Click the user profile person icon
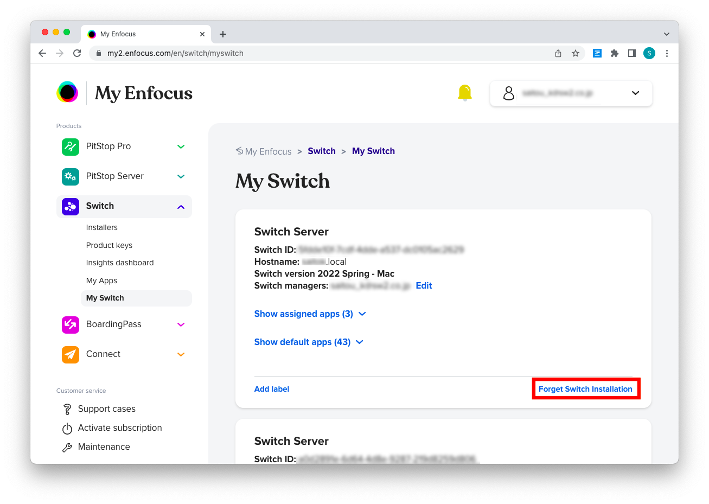 [509, 93]
